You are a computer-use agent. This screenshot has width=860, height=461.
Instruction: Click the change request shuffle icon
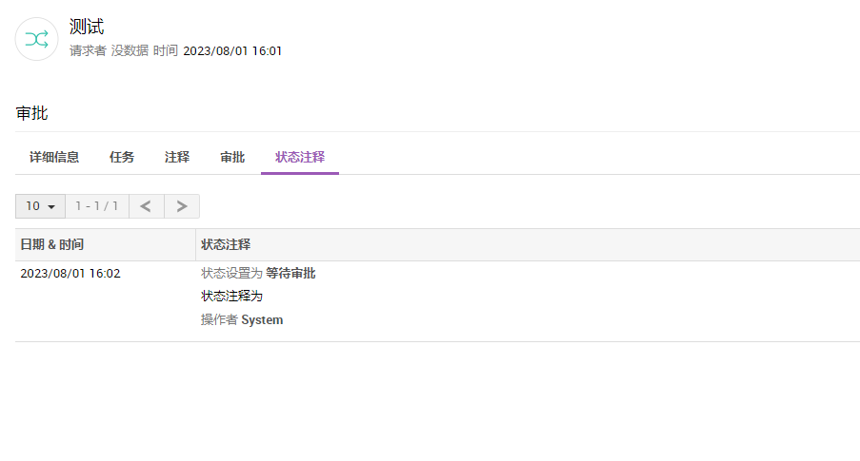(37, 39)
